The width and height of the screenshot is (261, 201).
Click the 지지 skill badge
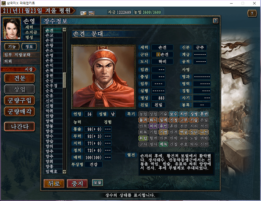click(153, 126)
